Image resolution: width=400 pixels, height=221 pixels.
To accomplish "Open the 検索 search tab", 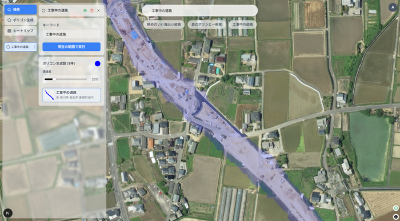I will pyautogui.click(x=21, y=10).
